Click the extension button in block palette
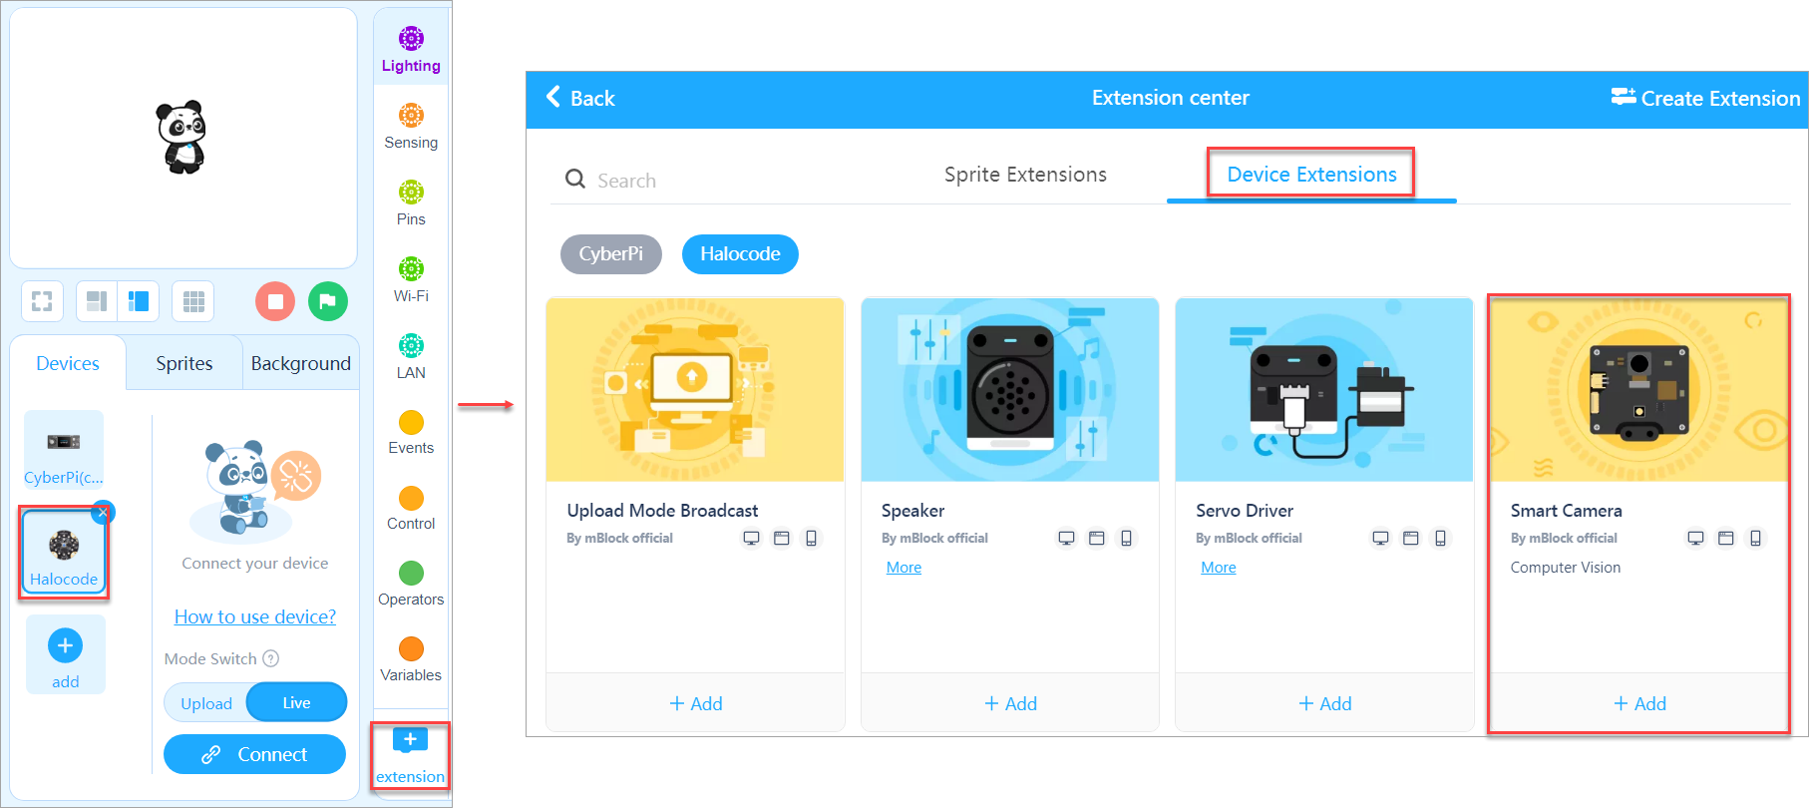 pos(410,756)
